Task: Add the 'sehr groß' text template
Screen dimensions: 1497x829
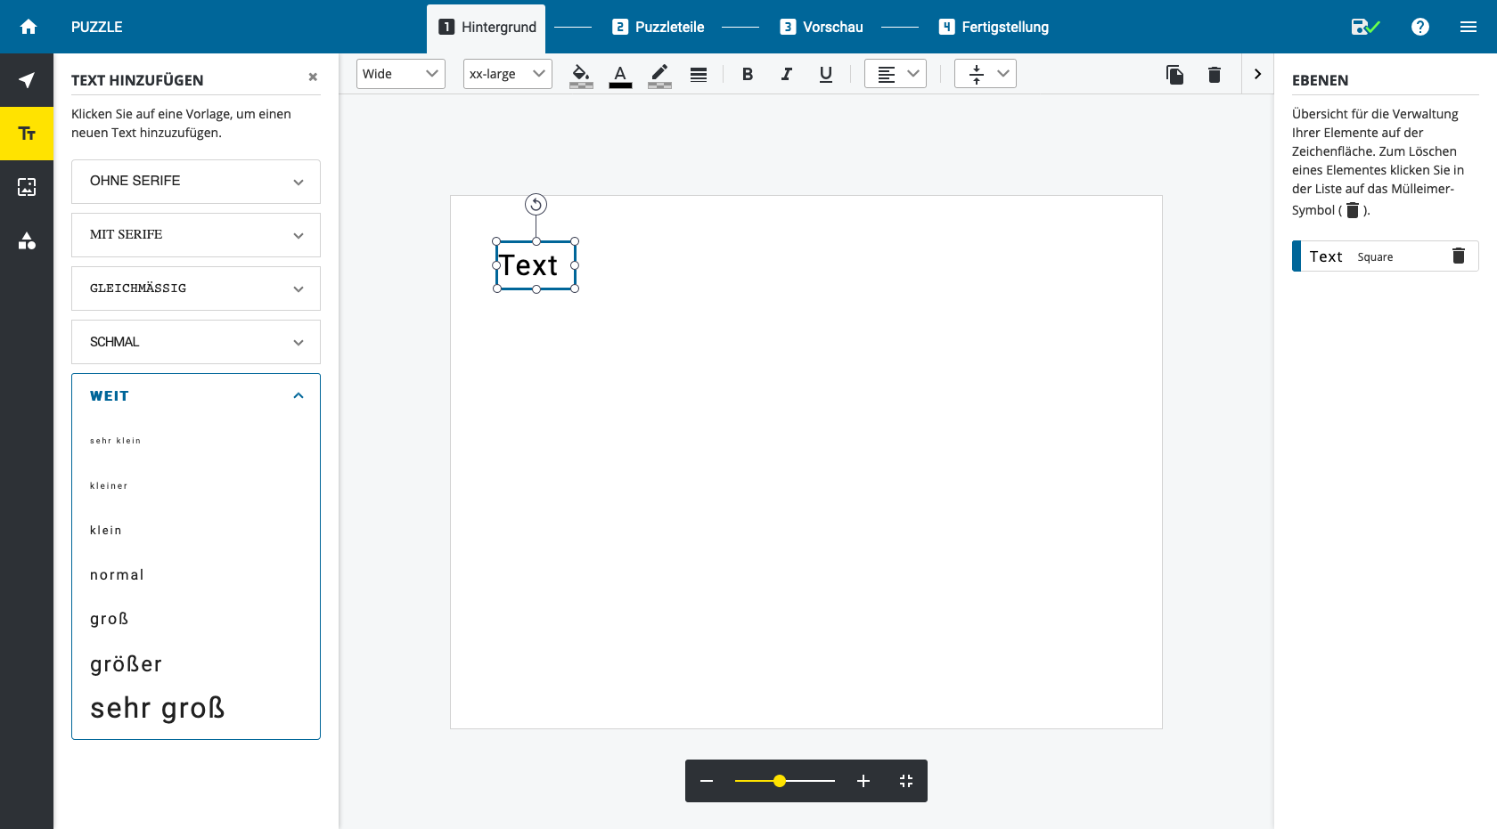Action: [x=158, y=708]
